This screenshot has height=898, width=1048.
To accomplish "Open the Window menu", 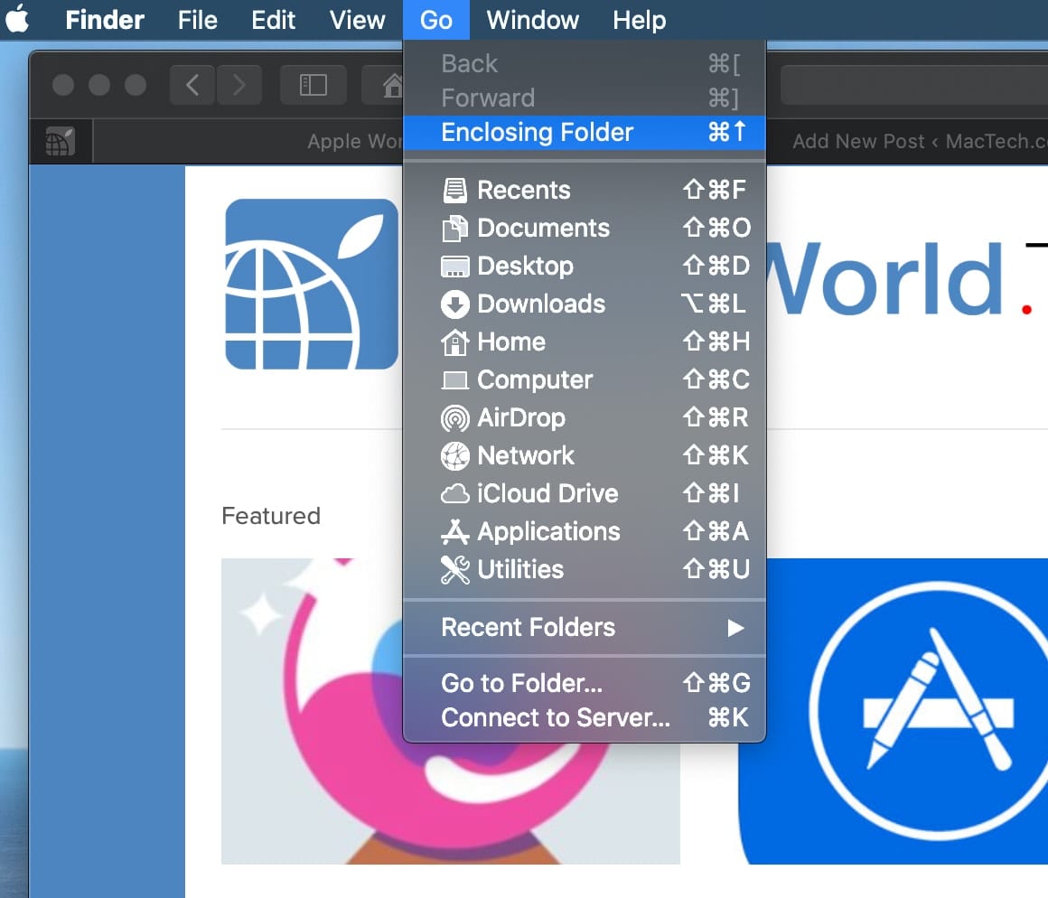I will pos(533,20).
